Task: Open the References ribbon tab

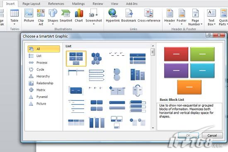Action: point(56,4)
